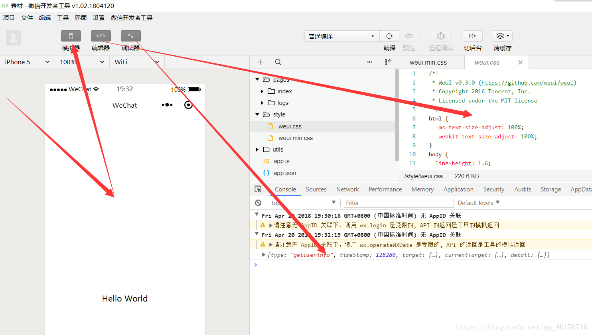Click the preview eye icon

click(409, 36)
